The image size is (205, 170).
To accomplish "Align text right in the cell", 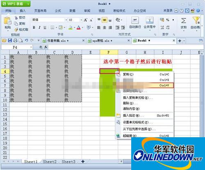I will click(110, 28).
